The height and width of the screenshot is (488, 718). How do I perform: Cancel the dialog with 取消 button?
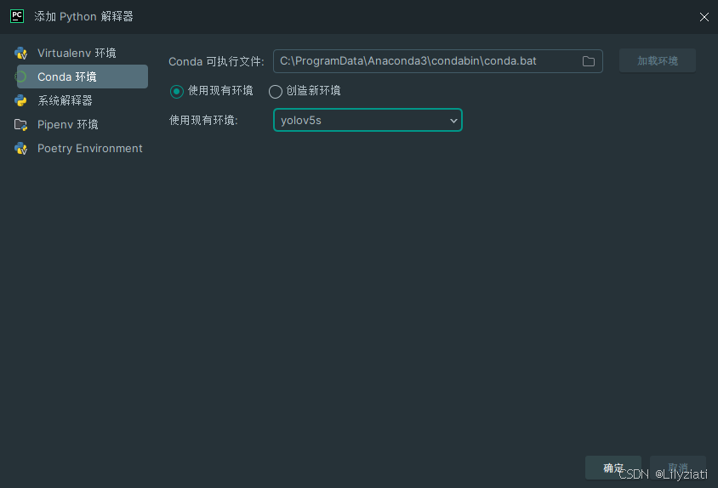[x=678, y=468]
